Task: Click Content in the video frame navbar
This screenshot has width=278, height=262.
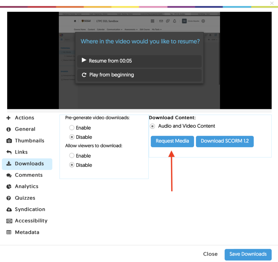Action: [91, 29]
